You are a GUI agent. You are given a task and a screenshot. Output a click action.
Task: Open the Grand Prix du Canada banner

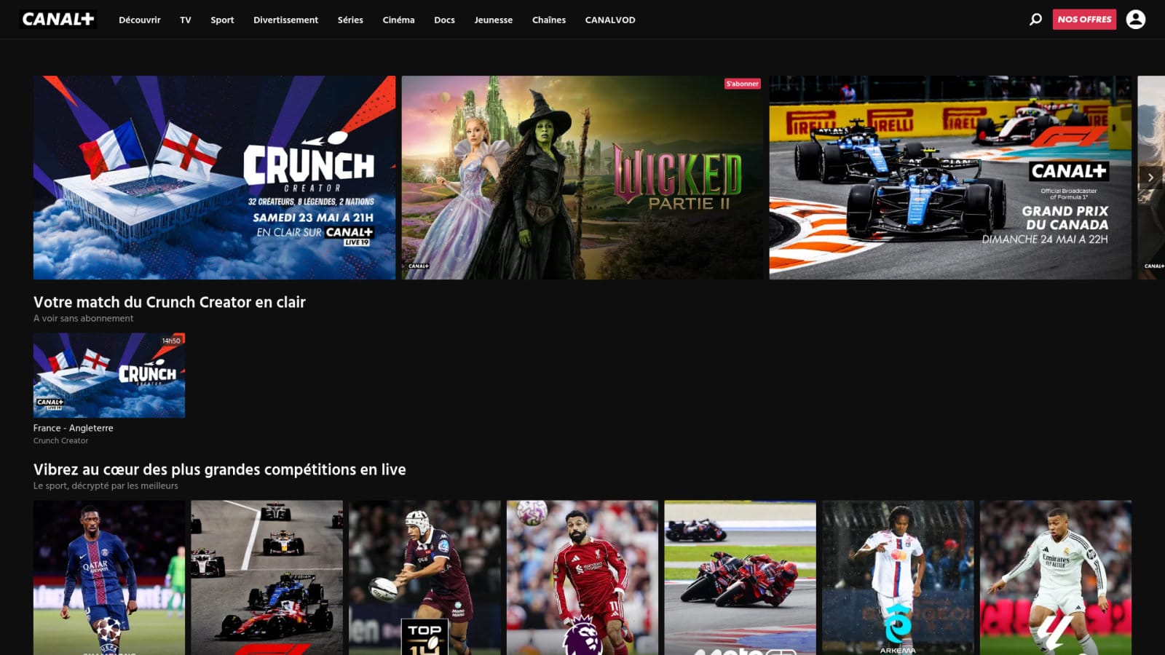point(950,178)
